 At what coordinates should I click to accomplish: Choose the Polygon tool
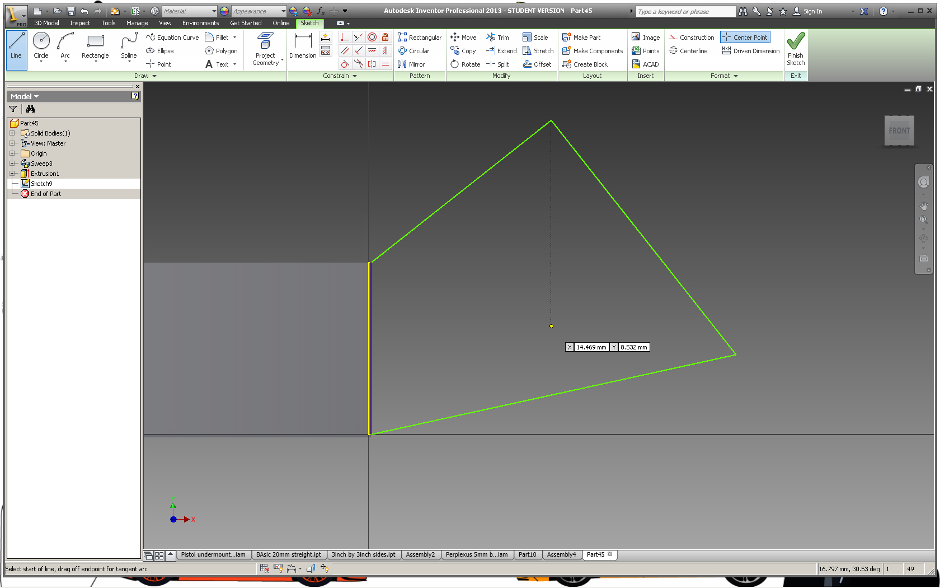(221, 51)
